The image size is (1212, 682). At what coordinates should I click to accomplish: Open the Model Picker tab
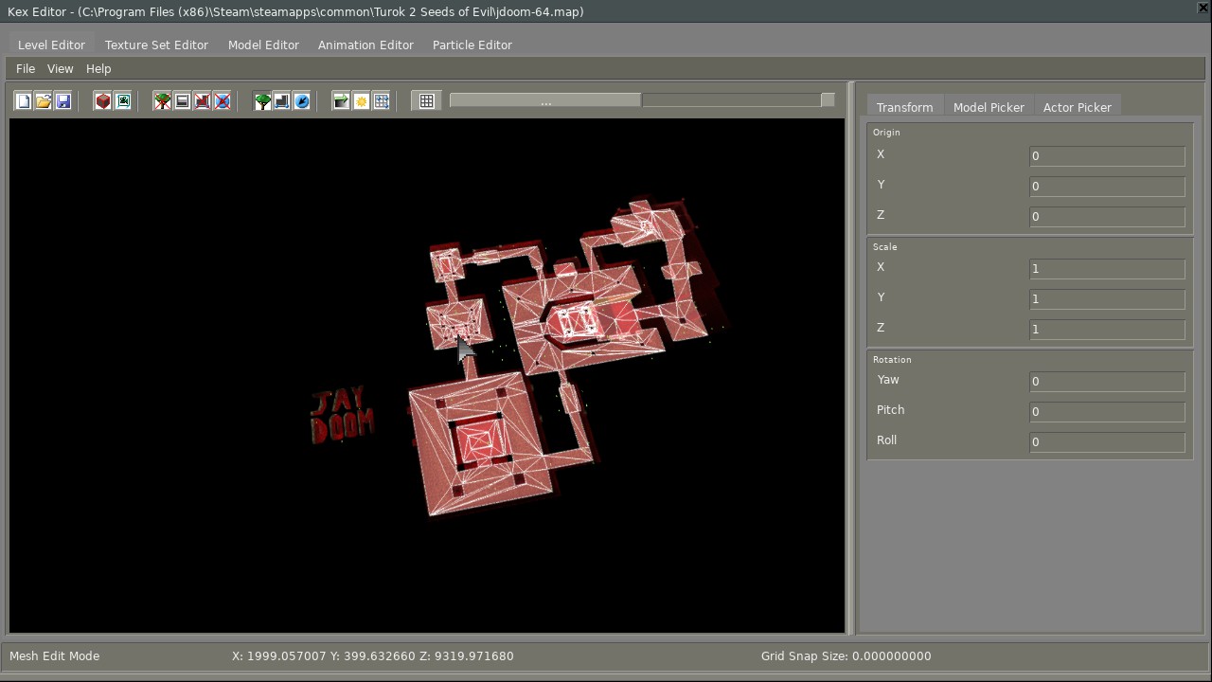(x=989, y=107)
